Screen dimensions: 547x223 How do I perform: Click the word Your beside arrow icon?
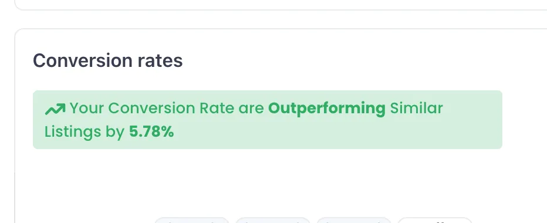87,109
